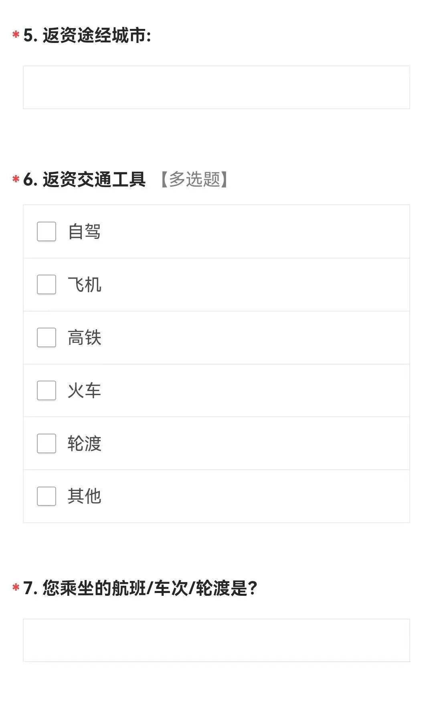Click the 【多选题】 hint label

pos(194,179)
